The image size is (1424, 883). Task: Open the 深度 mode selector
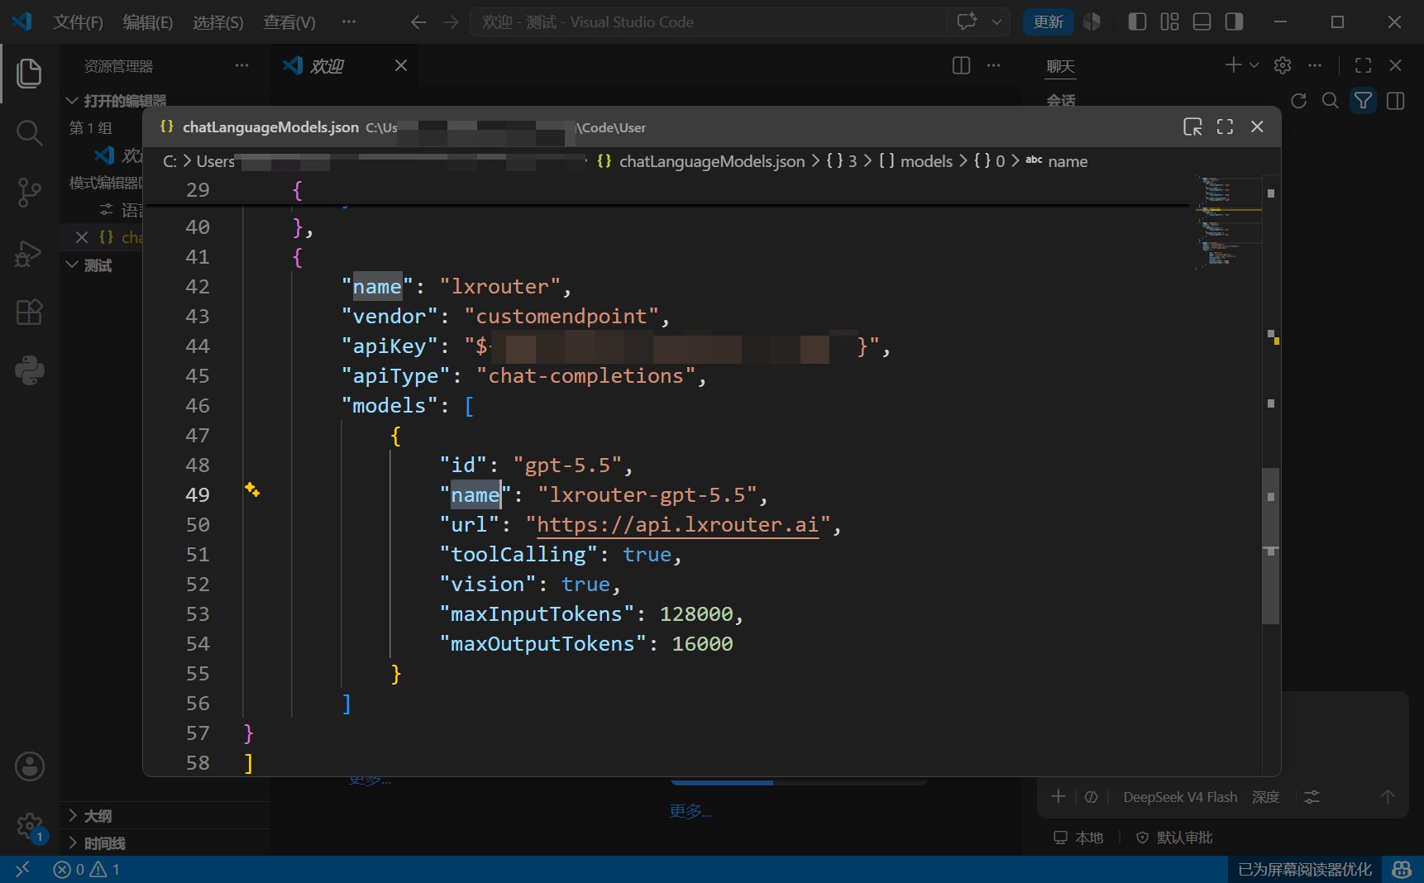tap(1265, 797)
